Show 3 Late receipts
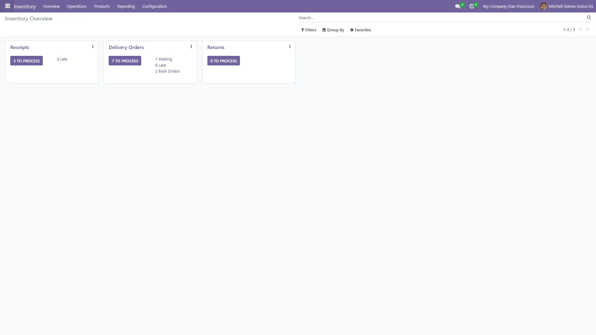The image size is (596, 335). 62,59
